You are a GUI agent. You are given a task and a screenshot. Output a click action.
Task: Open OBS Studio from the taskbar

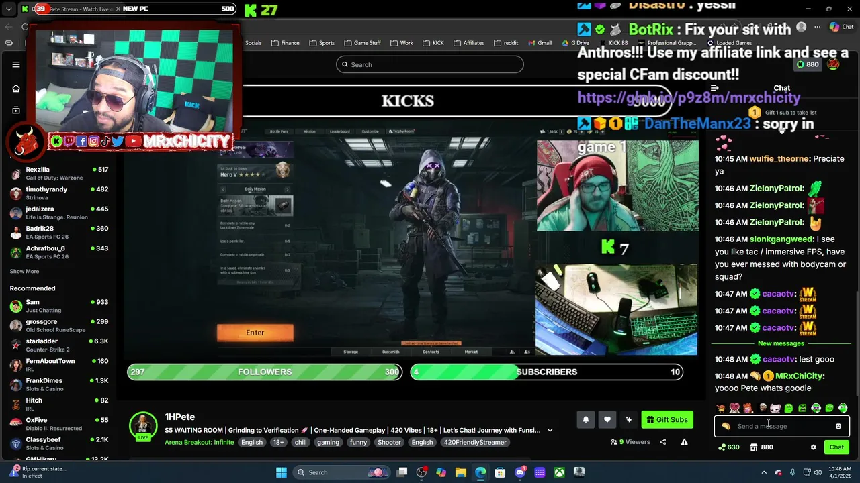click(421, 472)
